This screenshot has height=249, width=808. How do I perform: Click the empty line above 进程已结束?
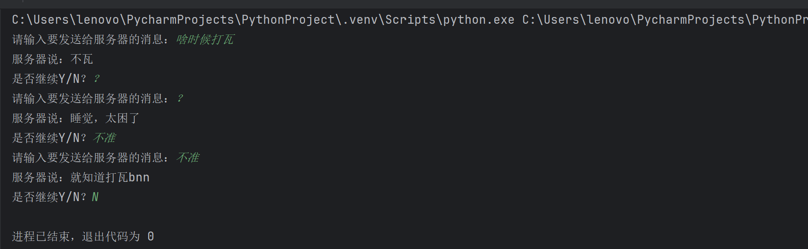[x=180, y=217]
